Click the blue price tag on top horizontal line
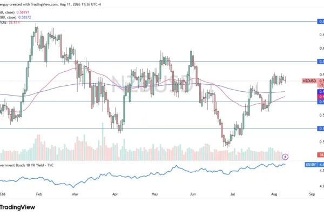 point(321,21)
